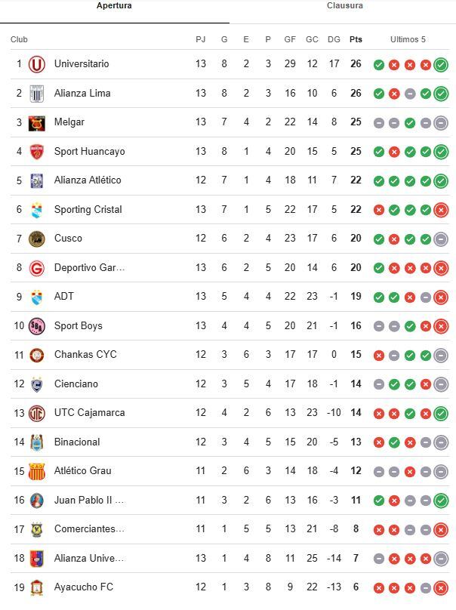The image size is (456, 610).
Task: Click the Sporting Cristal crest icon
Action: click(x=36, y=210)
